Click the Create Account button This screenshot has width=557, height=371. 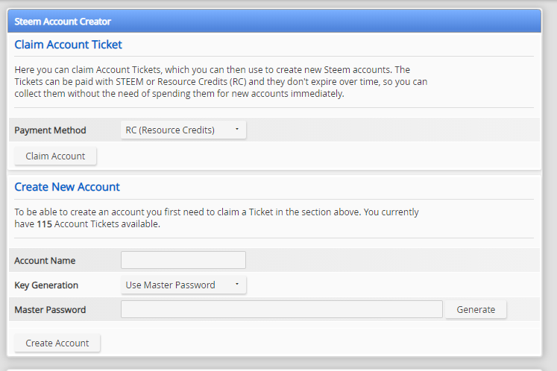pos(57,343)
